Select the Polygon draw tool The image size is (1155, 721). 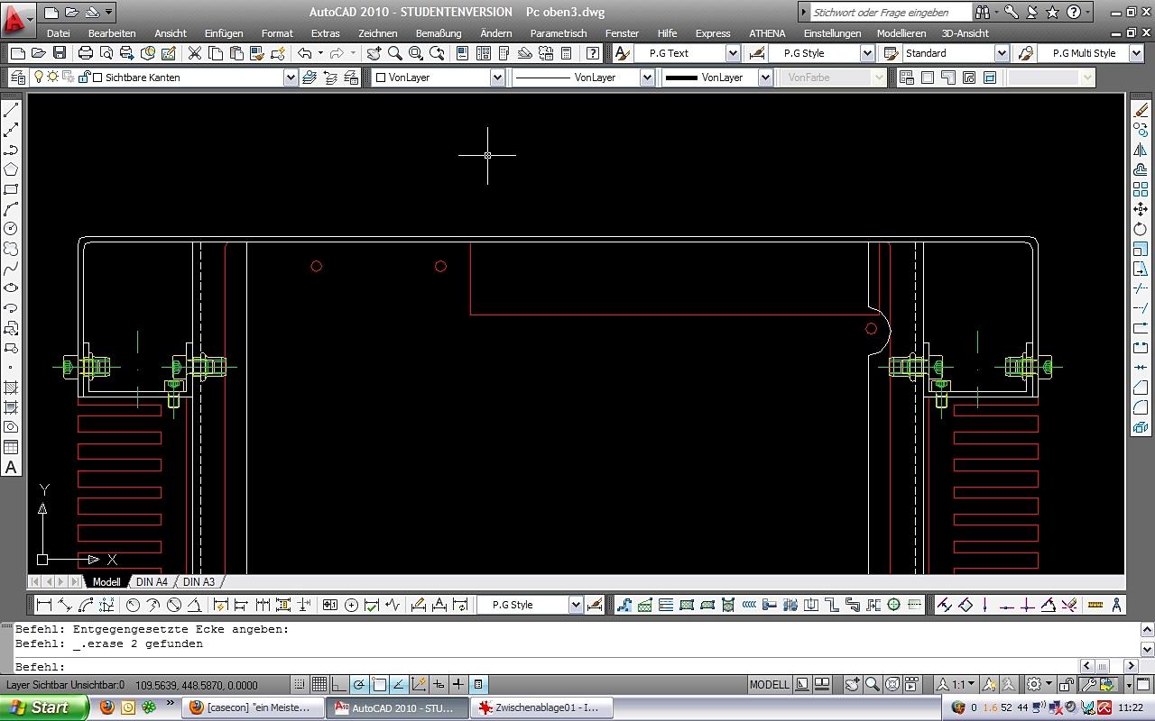12,169
